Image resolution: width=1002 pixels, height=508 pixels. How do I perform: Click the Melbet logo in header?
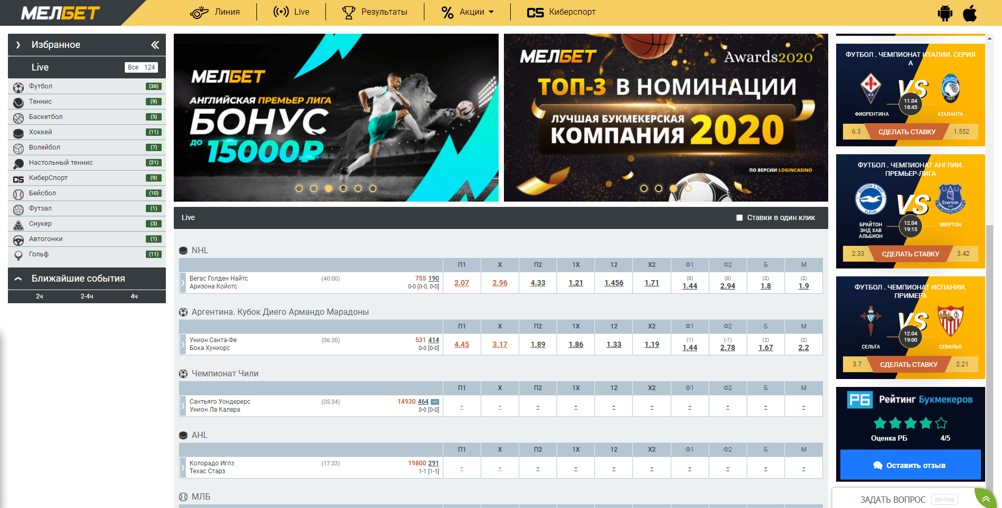60,13
